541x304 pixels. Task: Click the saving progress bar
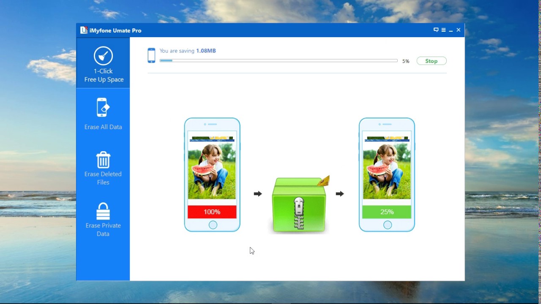pyautogui.click(x=279, y=61)
